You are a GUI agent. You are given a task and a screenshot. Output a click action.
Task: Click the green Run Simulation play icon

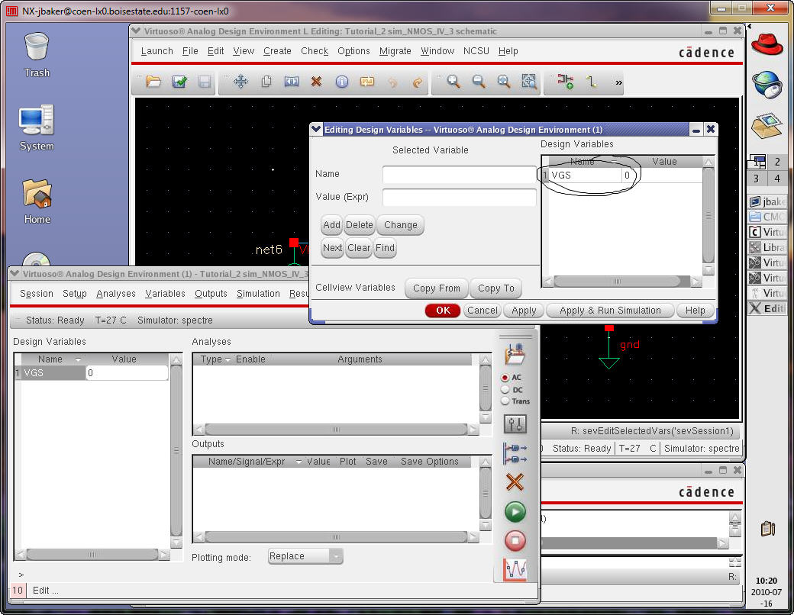coord(515,512)
